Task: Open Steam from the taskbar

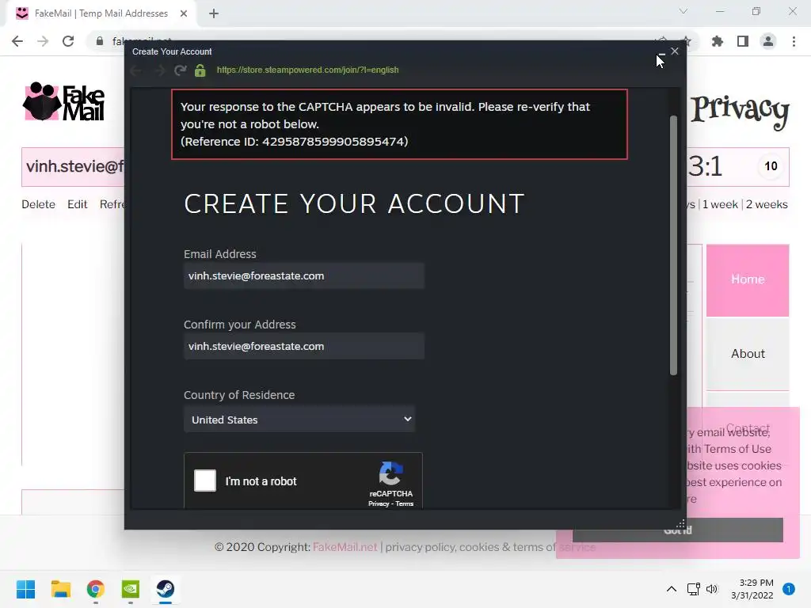Action: point(166,589)
